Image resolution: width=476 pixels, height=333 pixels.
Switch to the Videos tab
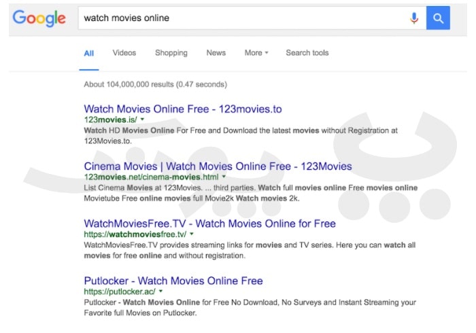pyautogui.click(x=124, y=53)
